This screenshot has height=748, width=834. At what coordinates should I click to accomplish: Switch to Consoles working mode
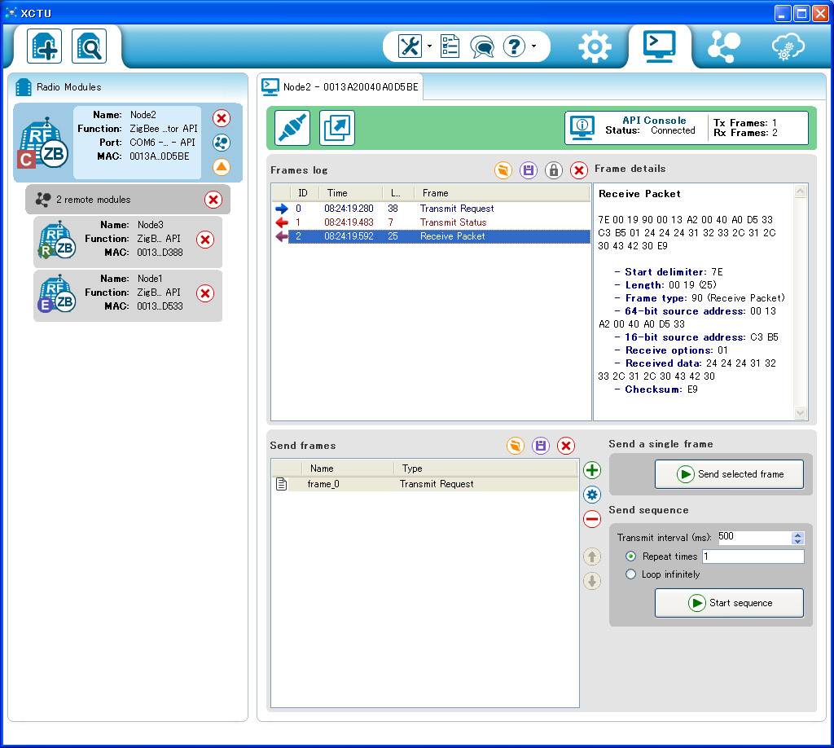coord(660,46)
